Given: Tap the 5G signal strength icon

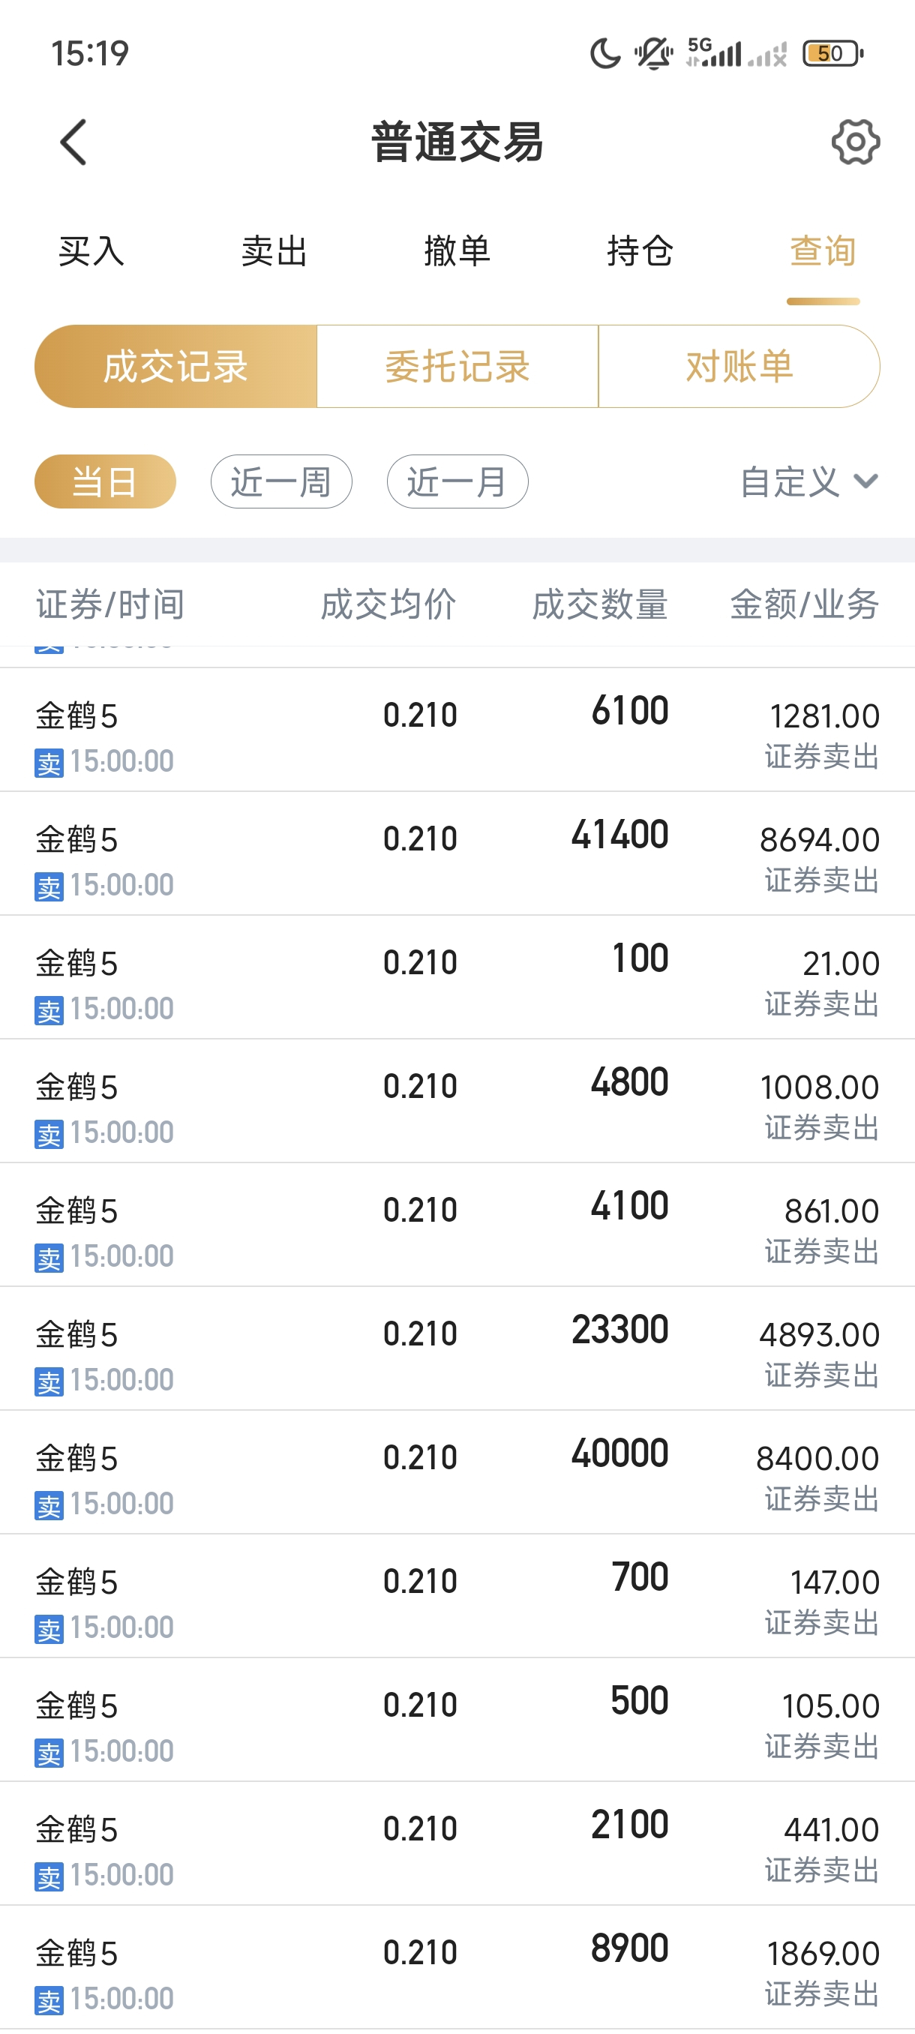Looking at the screenshot, I should (715, 53).
